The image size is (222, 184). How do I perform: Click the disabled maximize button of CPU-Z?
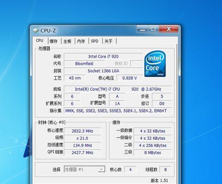pyautogui.click(x=153, y=29)
